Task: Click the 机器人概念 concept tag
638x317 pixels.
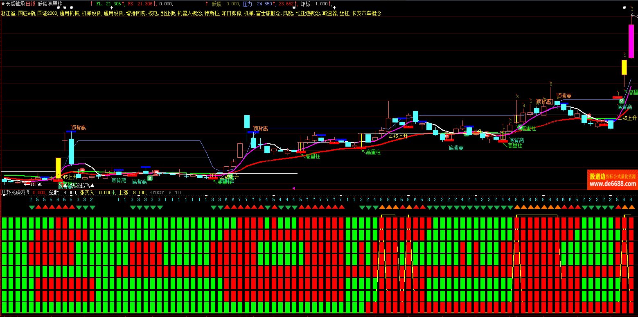Action: [x=190, y=13]
